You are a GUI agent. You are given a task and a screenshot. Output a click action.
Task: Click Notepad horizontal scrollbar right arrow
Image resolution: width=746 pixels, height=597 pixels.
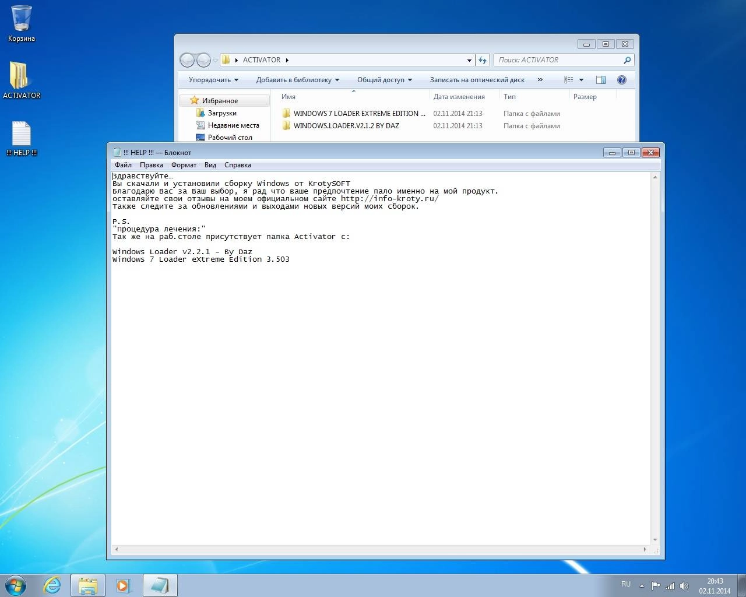645,549
